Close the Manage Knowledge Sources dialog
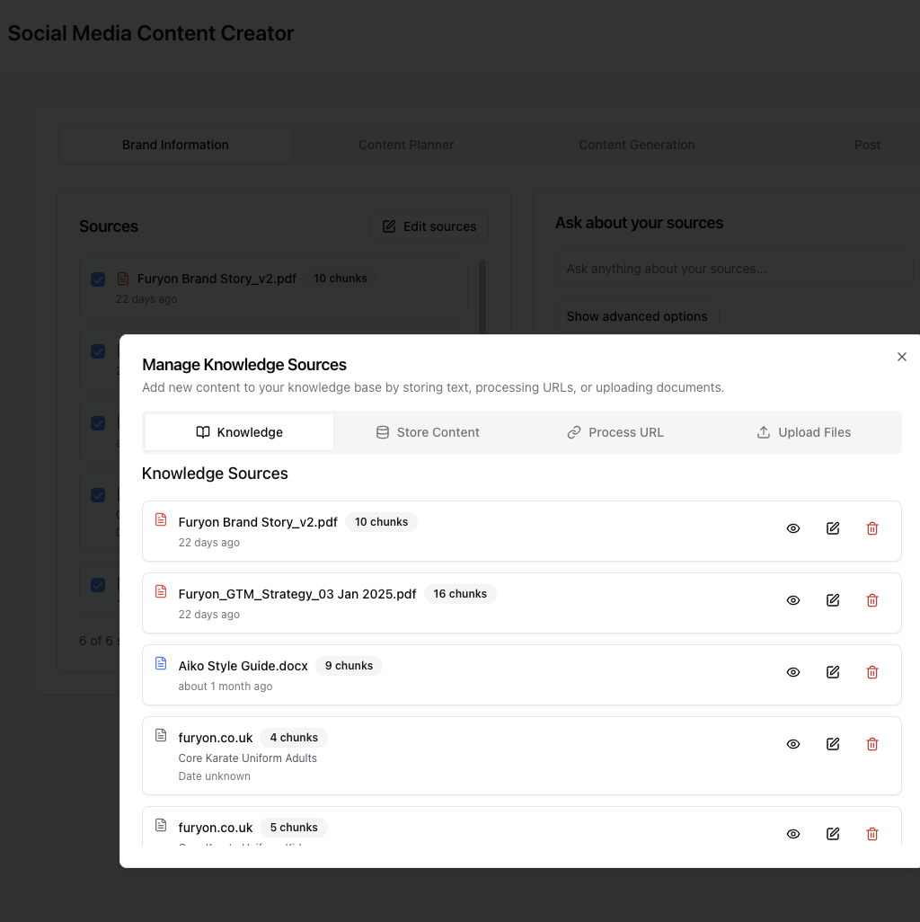Screen dimensions: 920x922 [901, 357]
